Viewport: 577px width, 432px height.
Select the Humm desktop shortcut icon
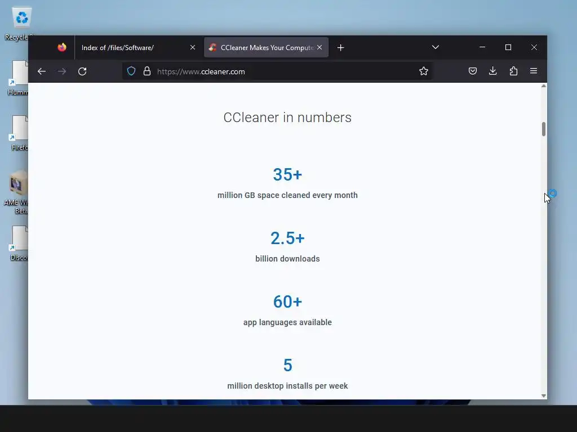pyautogui.click(x=19, y=78)
